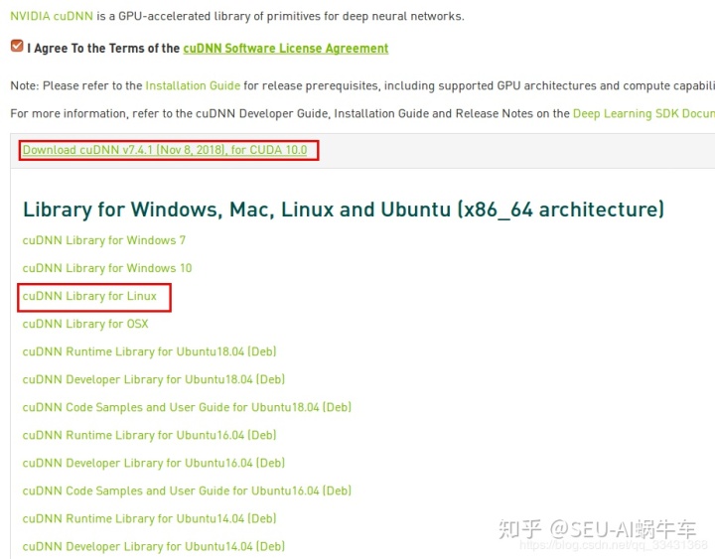Open the NVIDIA cuDNN link
This screenshot has height=559, width=715.
coord(52,16)
